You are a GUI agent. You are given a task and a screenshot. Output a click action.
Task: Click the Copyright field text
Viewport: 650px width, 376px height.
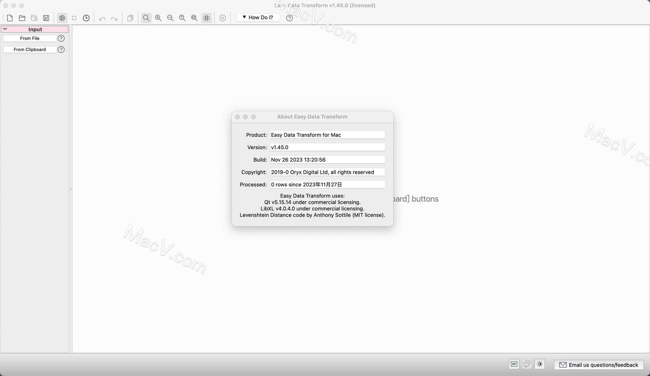(x=328, y=172)
